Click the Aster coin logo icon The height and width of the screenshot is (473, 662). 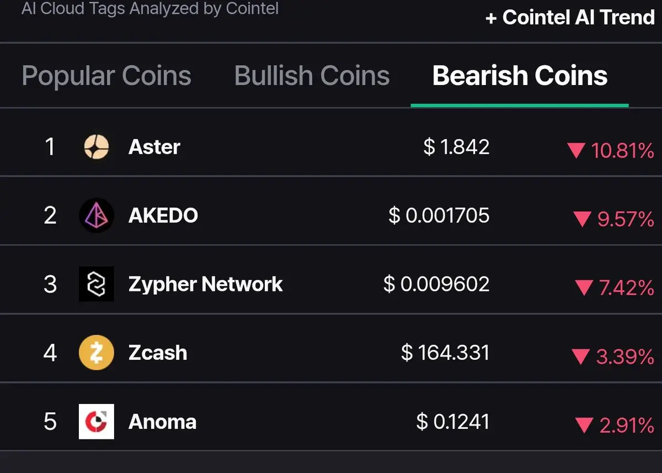pos(97,147)
